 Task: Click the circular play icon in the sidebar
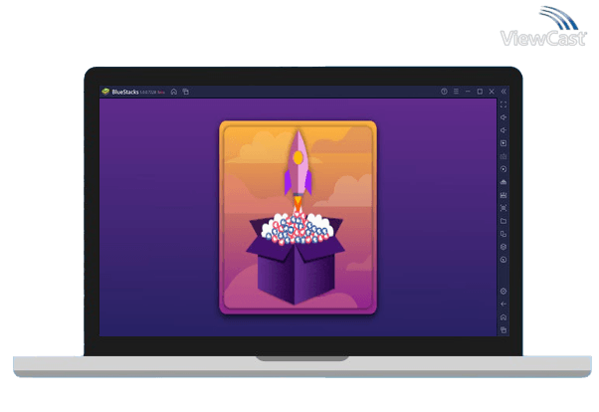[503, 169]
